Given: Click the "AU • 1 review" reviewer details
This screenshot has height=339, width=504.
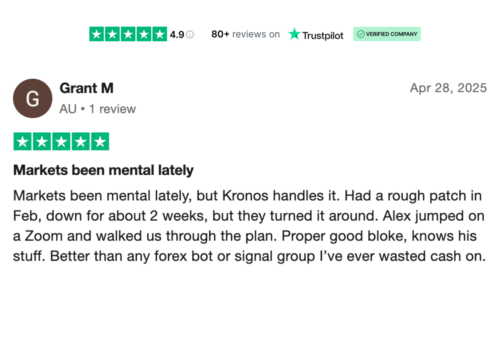Looking at the screenshot, I should (98, 109).
